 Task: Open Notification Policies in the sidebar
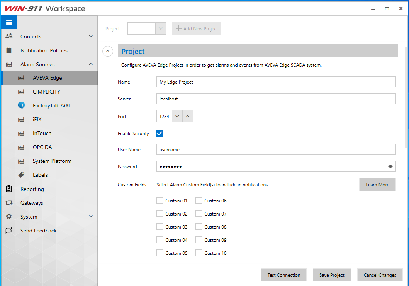[x=49, y=50]
